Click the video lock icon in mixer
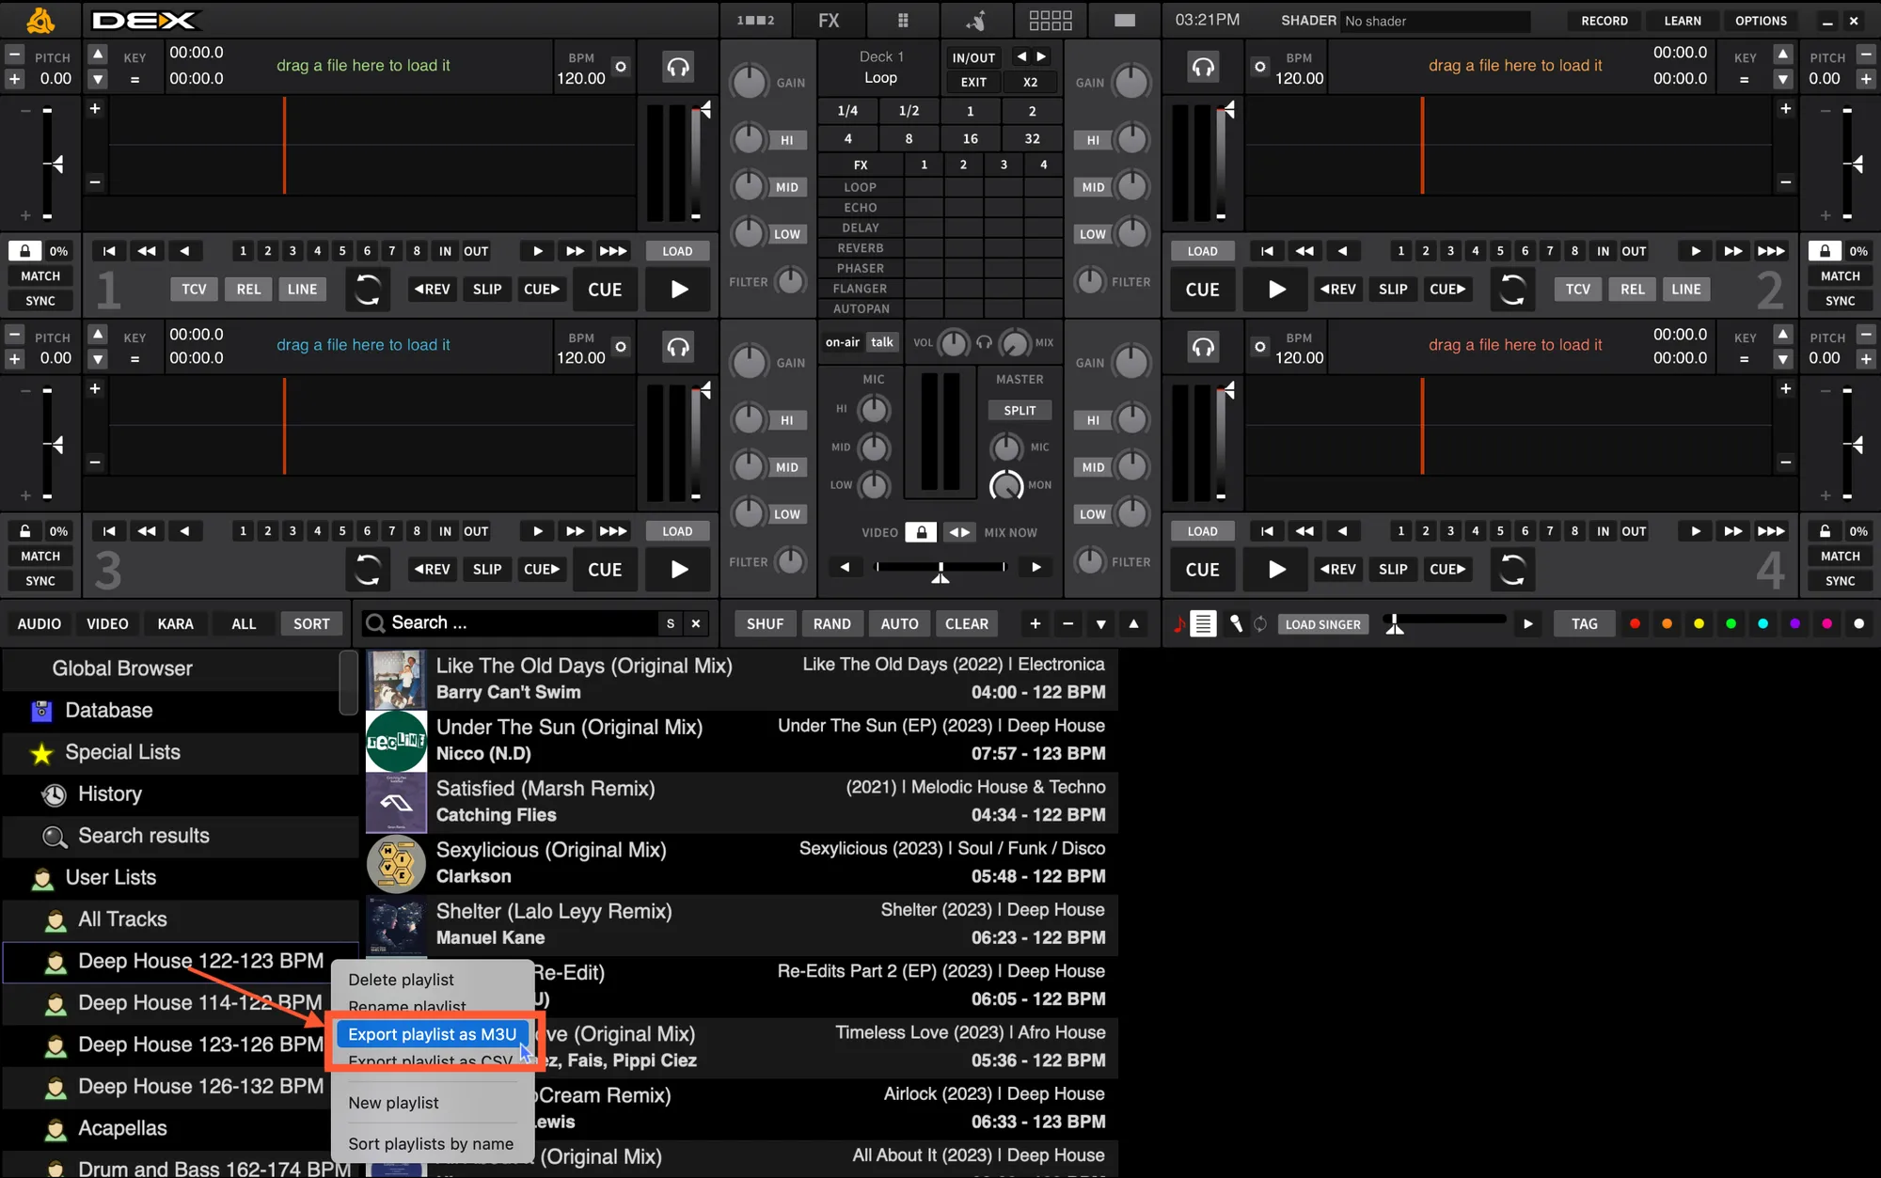The image size is (1881, 1178). 921,532
